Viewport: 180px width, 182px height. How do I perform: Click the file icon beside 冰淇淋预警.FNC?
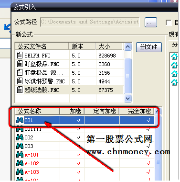pyautogui.click(x=20, y=81)
